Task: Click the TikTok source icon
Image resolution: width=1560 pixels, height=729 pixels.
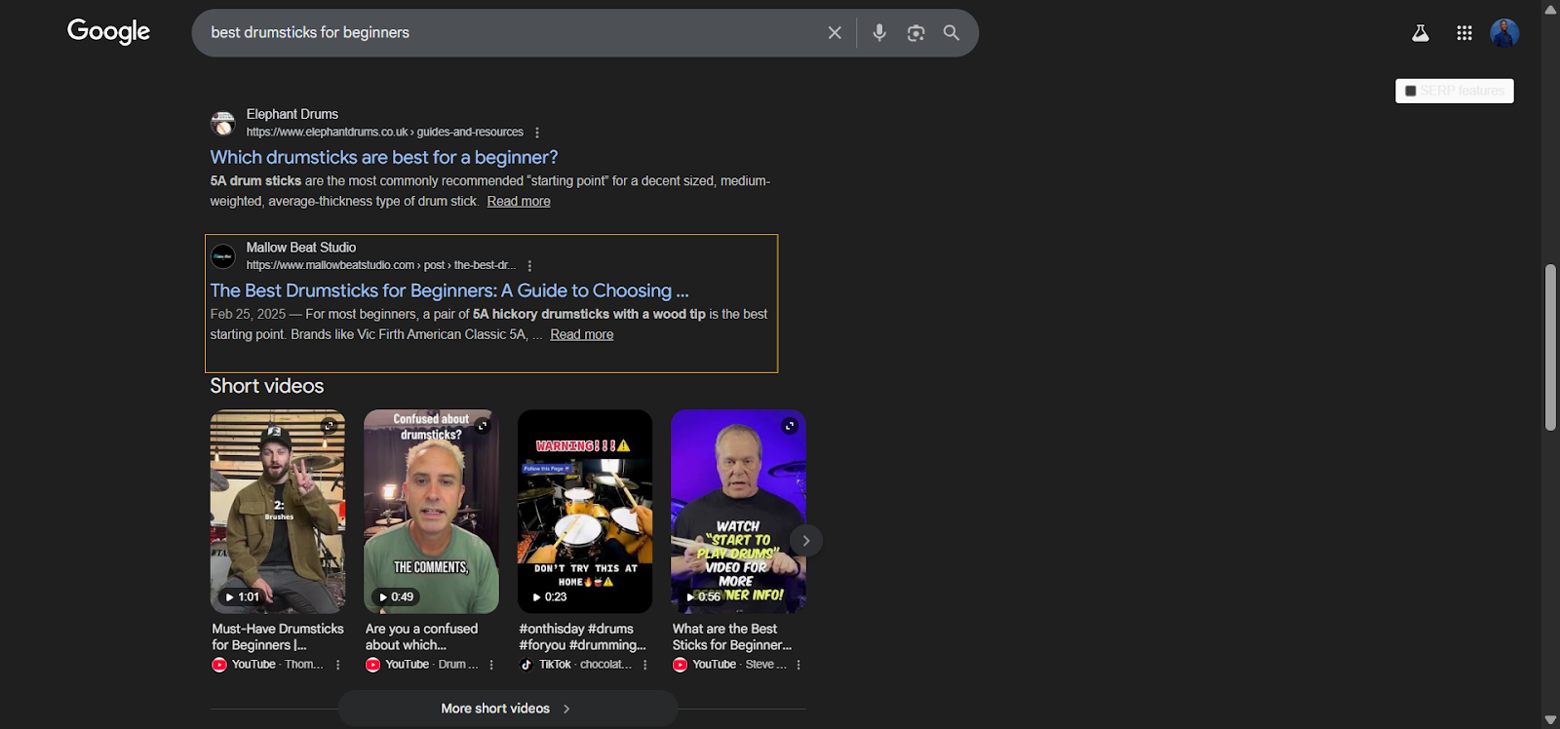Action: coord(526,665)
